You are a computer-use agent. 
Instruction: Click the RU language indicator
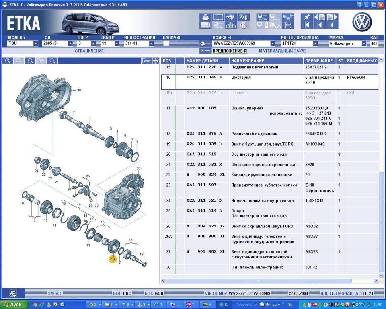point(290,305)
